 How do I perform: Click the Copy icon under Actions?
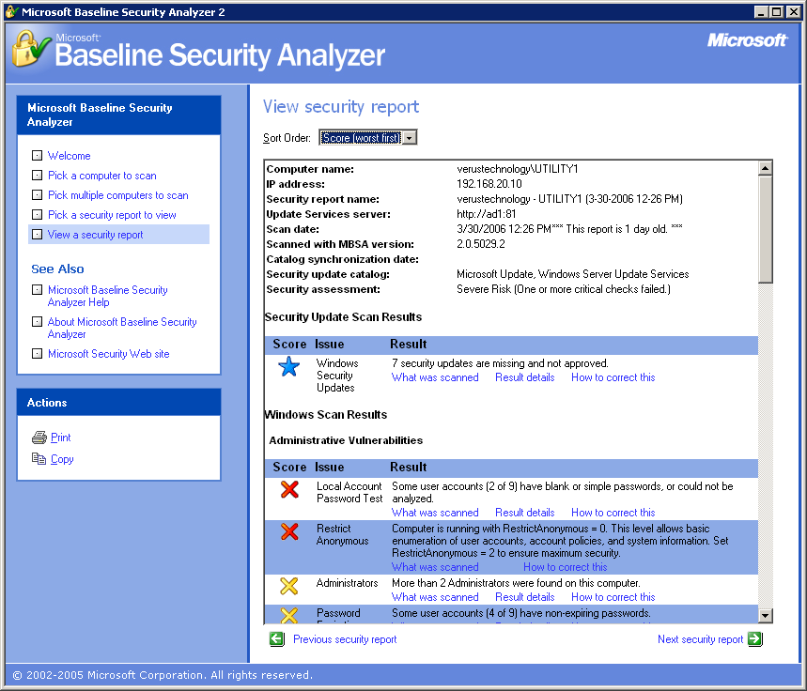39,459
